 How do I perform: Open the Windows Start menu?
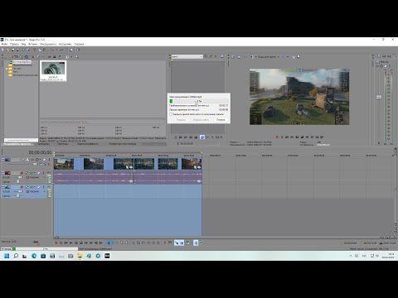(7, 256)
